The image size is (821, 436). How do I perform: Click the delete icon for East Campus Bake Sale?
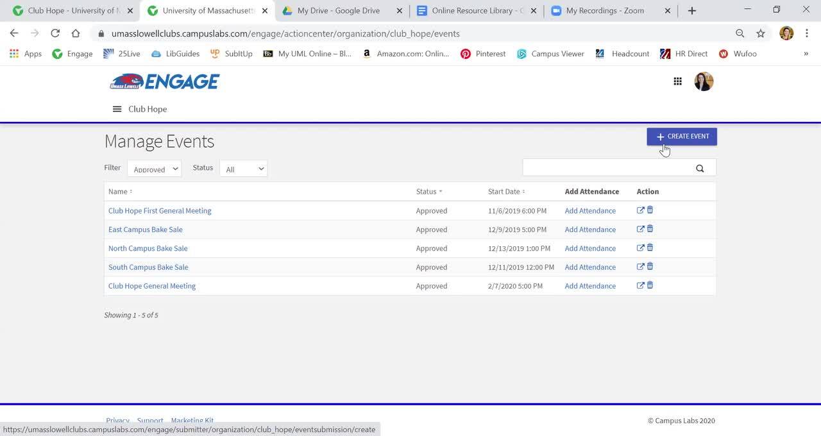click(x=650, y=229)
